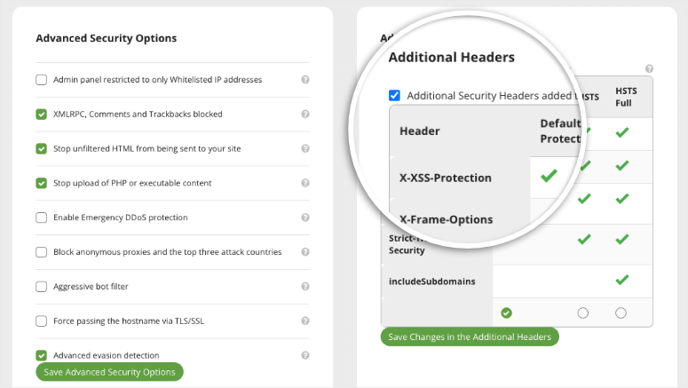Open help icon for XMLRPC blocked option
The width and height of the screenshot is (688, 388).
(305, 115)
